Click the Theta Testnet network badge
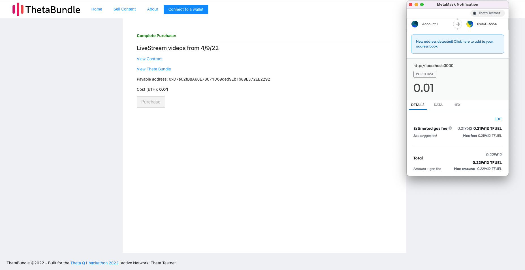 487,13
